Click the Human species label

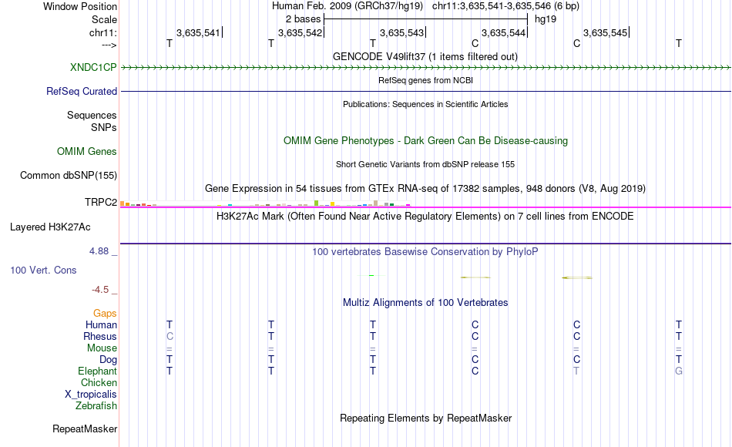click(x=101, y=324)
